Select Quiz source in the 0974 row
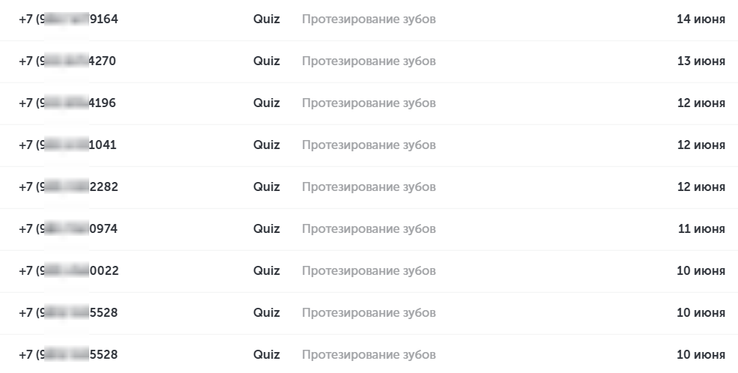 coord(266,229)
